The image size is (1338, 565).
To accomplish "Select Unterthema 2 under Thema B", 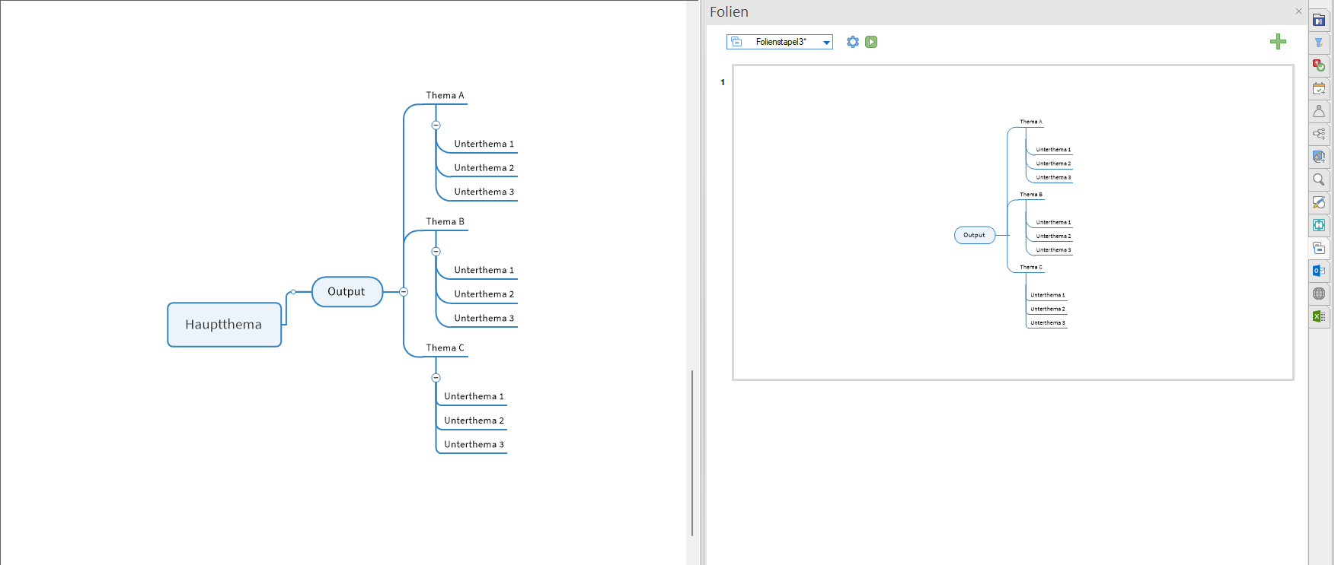I will coord(484,294).
